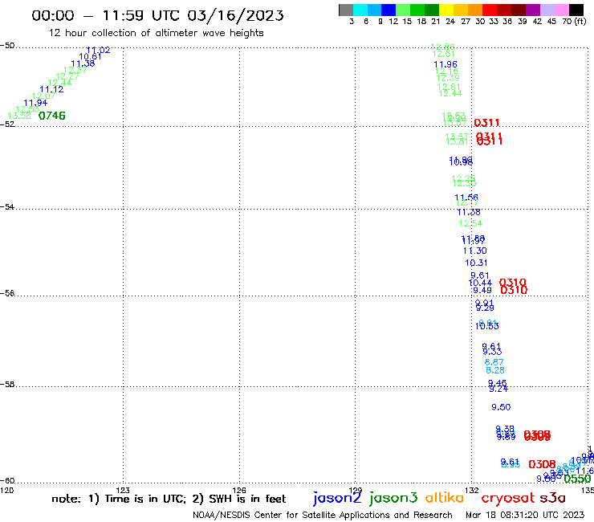Click the gray swatch in the color legend
Image resolution: width=594 pixels, height=522 pixels.
pos(346,10)
